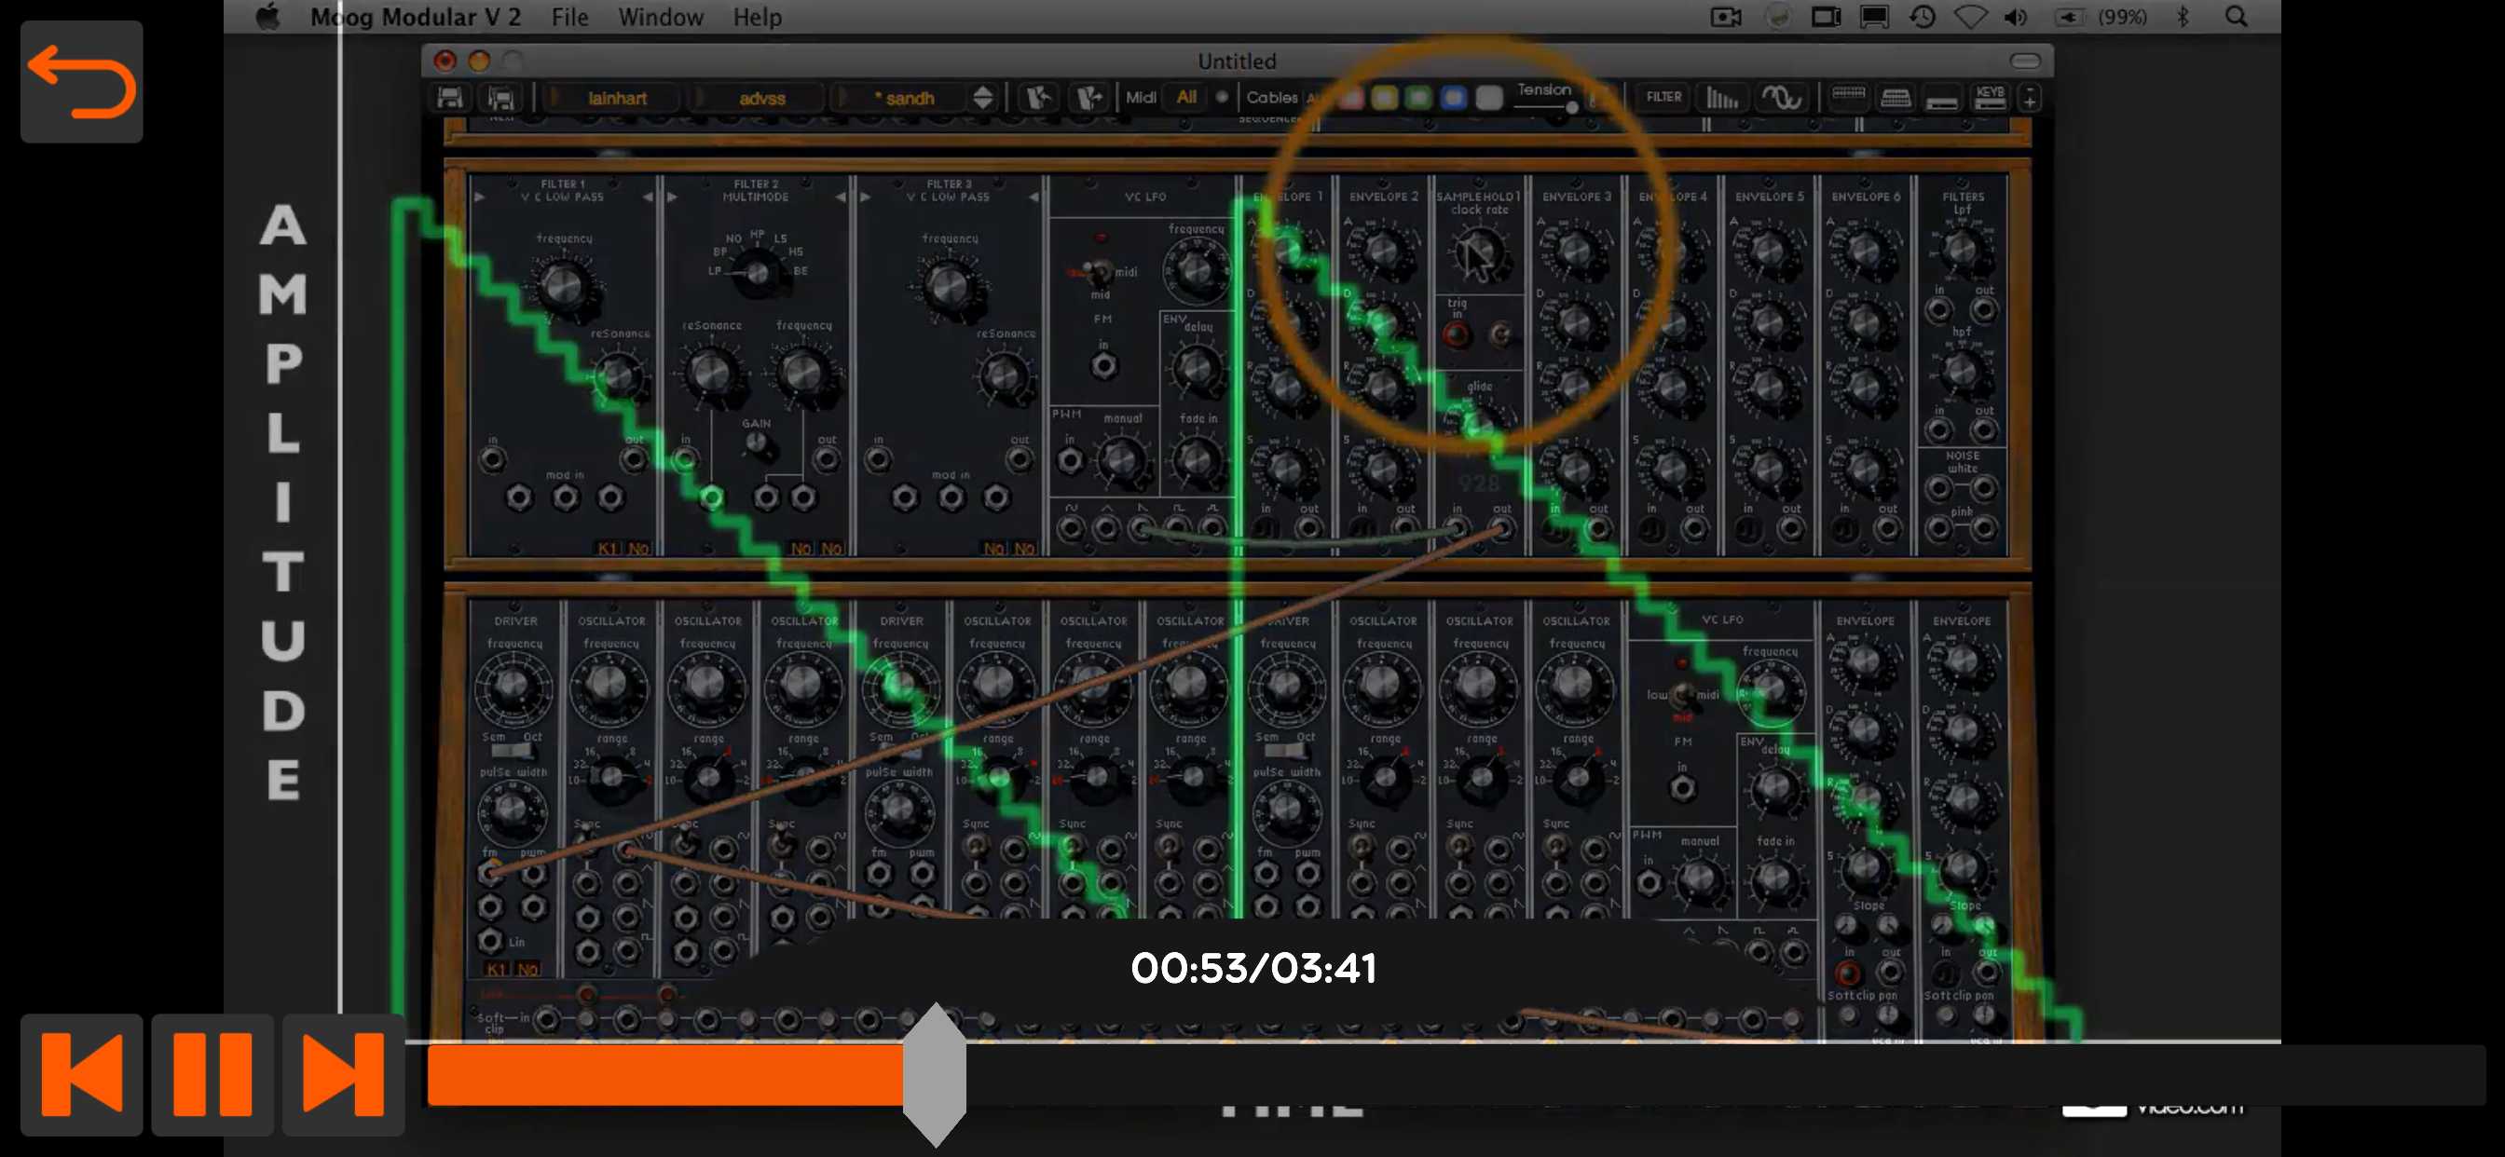
Task: Click the orange video progress bar
Action: tap(666, 1074)
